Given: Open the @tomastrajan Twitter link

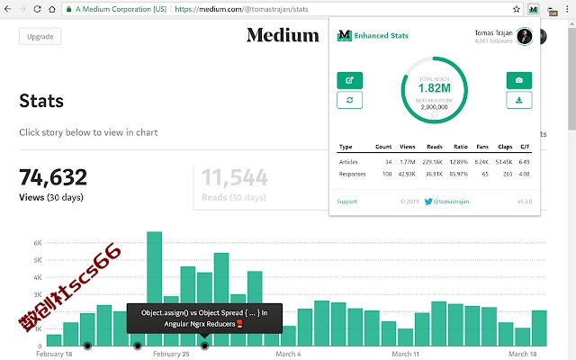Looking at the screenshot, I should click(x=451, y=202).
